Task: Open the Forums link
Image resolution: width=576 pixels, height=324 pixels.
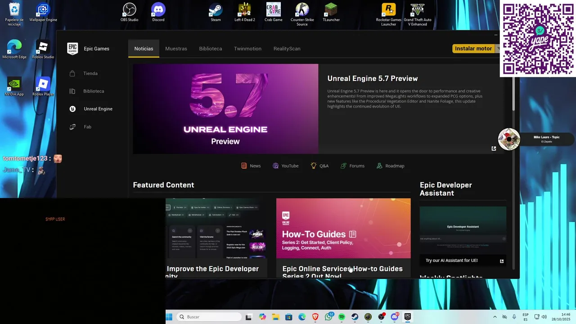Action: 352,166
